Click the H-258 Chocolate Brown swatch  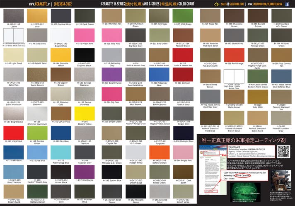(x=234, y=16)
